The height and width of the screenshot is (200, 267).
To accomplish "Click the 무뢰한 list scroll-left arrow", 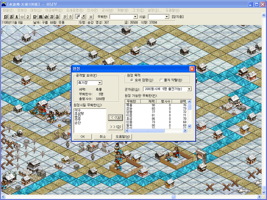I will click(x=127, y=131).
